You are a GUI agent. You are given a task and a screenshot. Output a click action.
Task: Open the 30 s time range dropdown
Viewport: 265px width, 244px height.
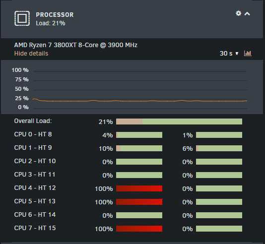coord(229,54)
